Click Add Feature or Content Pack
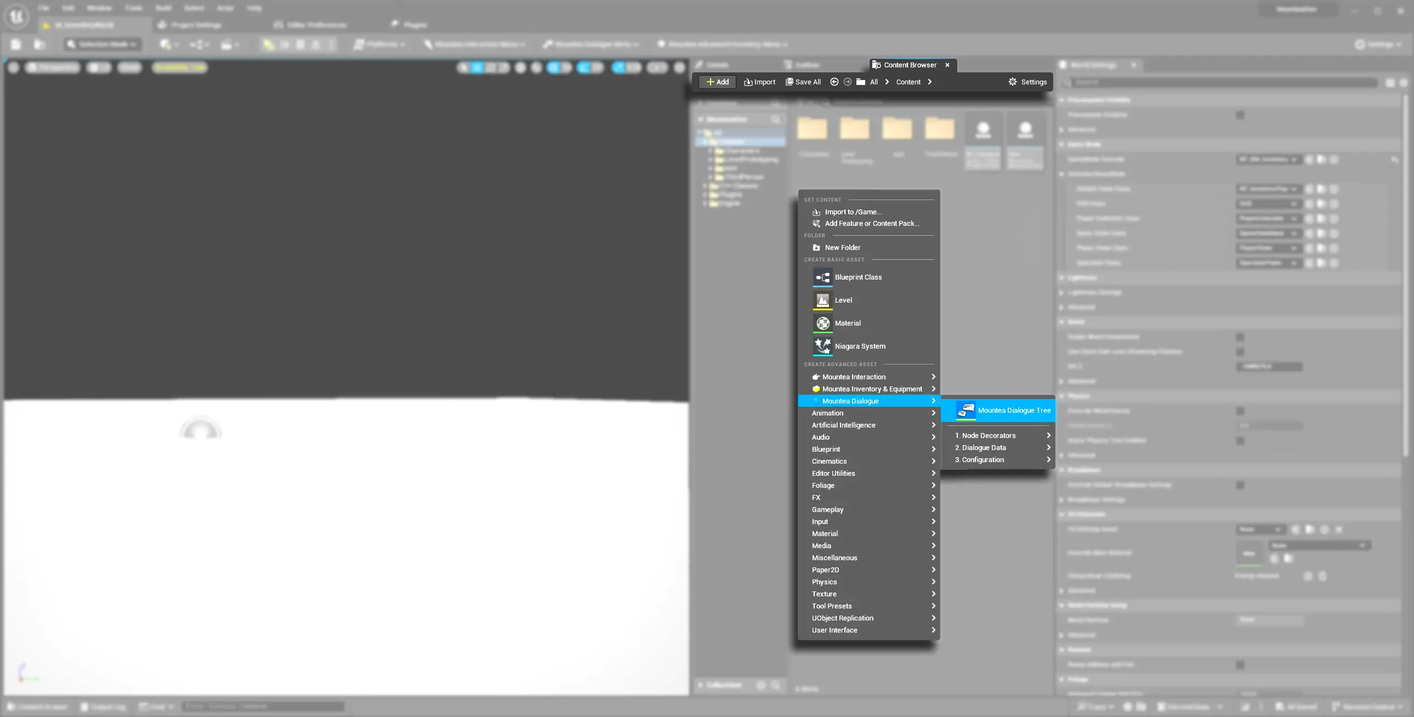Viewport: 1414px width, 717px height. [871, 224]
